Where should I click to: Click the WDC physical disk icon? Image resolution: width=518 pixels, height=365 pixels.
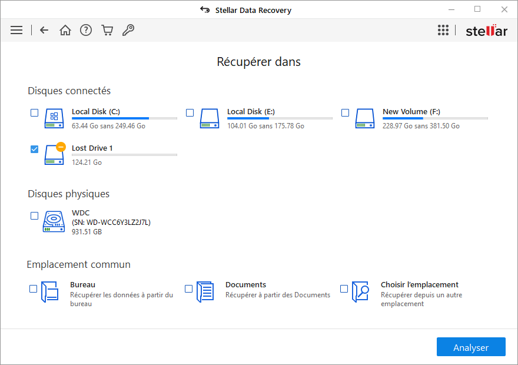[54, 221]
